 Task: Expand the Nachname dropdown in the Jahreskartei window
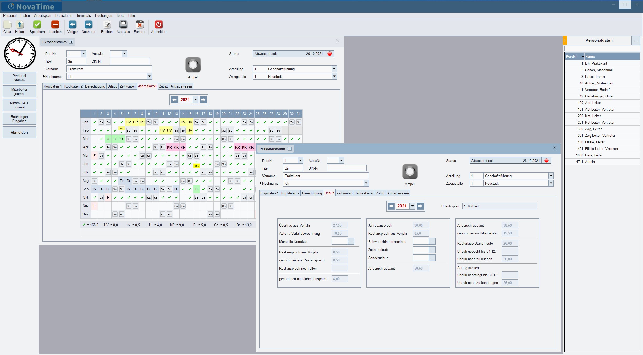(x=149, y=77)
